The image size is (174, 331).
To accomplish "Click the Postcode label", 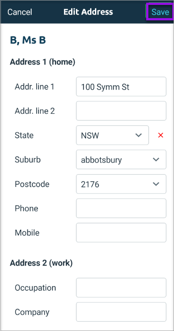I will click(32, 184).
